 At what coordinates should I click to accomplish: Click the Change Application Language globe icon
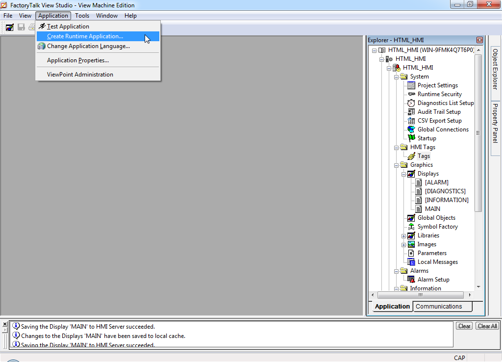tap(41, 46)
